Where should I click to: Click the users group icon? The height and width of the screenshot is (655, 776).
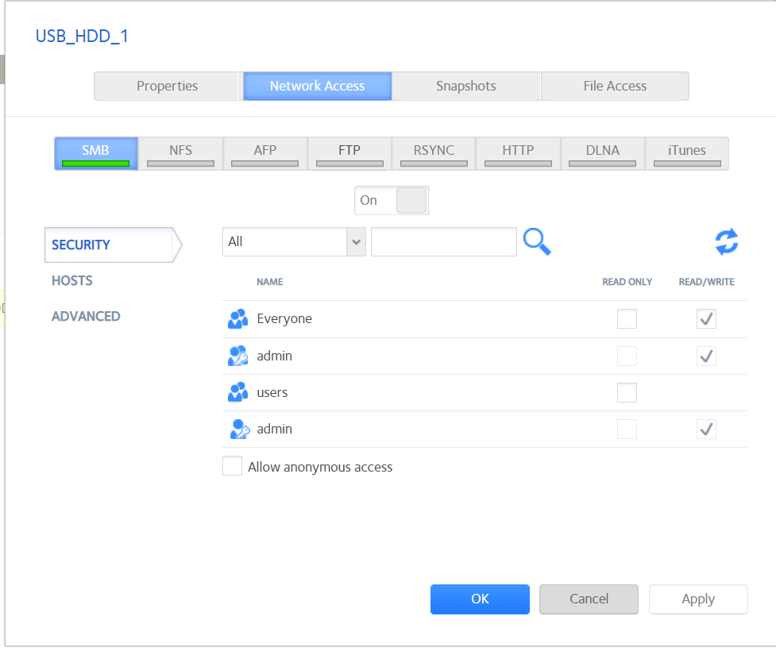coord(237,392)
